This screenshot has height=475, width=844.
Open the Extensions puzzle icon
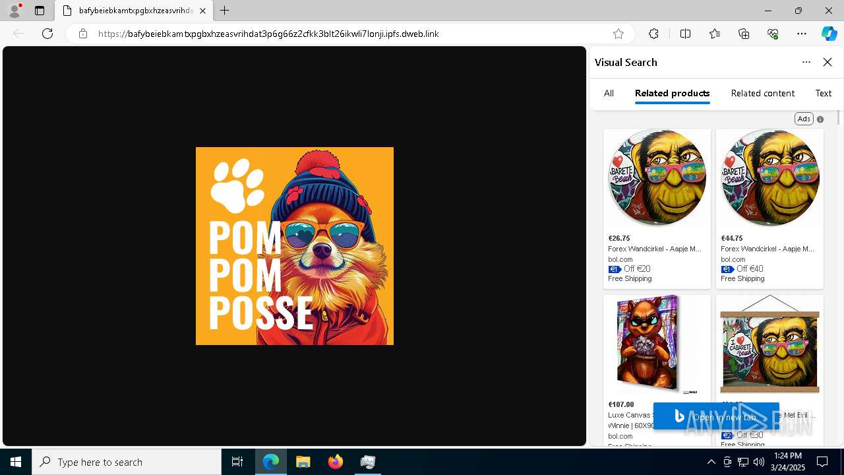pyautogui.click(x=653, y=34)
